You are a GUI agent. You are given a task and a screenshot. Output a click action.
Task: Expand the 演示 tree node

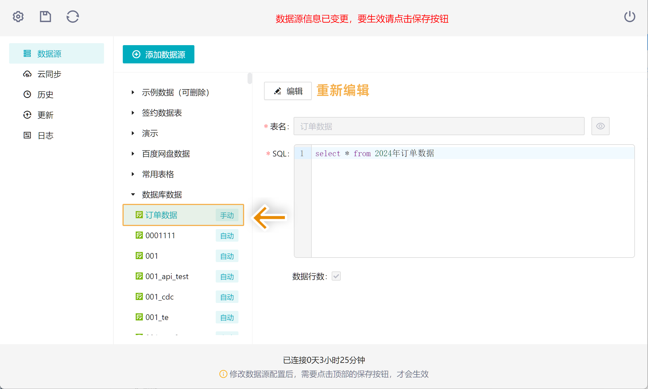coord(133,133)
